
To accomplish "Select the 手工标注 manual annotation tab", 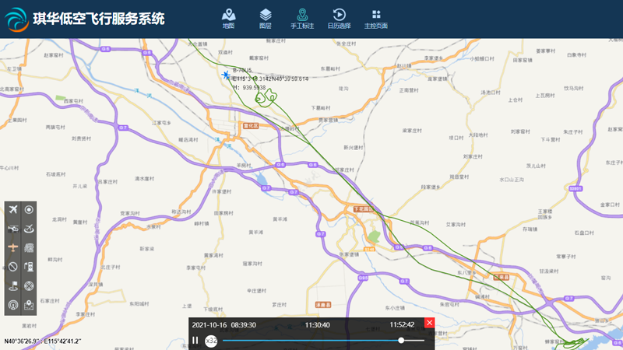I will (302, 18).
